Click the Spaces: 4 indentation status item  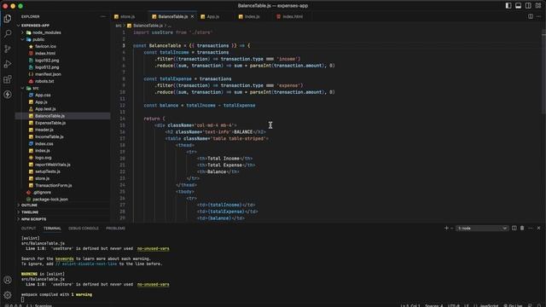pos(433,305)
